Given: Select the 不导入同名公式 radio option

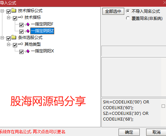Looking at the screenshot, I should tap(128, 11).
